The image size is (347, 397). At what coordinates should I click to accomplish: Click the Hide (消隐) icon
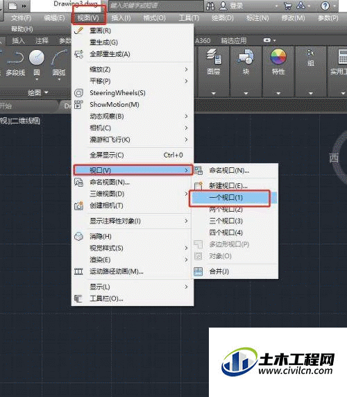[x=78, y=237]
